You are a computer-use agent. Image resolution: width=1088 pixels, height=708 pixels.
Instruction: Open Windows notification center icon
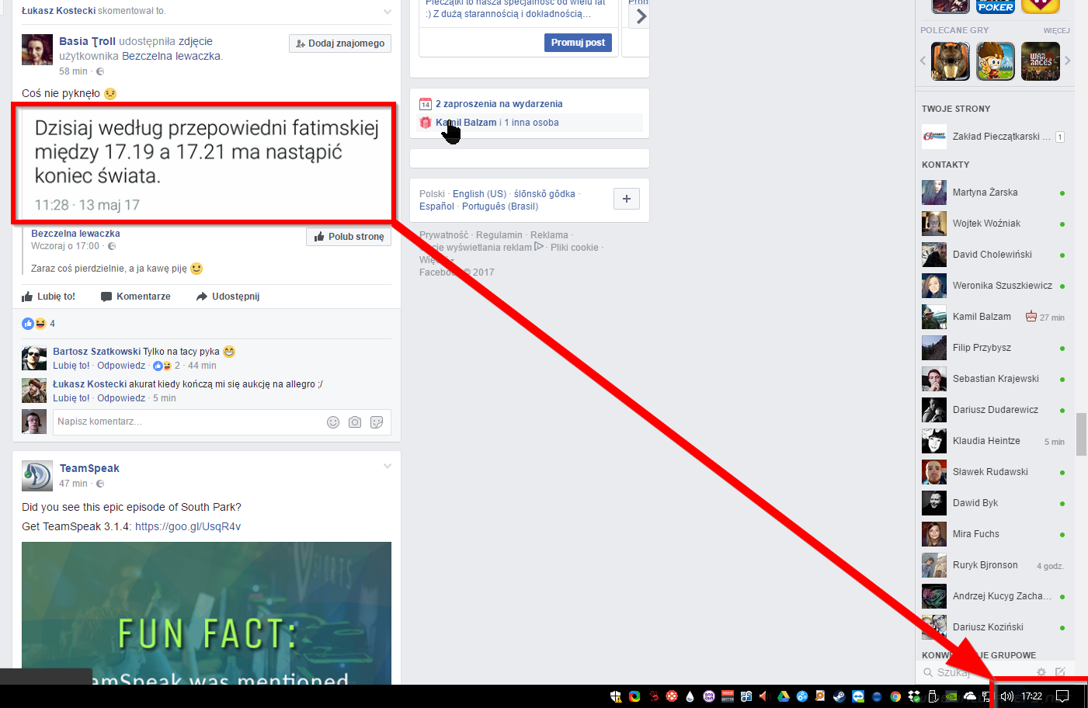click(1062, 696)
